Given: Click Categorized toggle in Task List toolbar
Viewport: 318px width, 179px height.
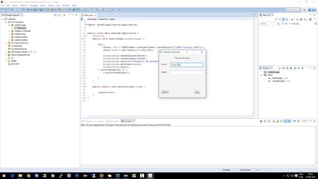Looking at the screenshot, I should 283,19.
